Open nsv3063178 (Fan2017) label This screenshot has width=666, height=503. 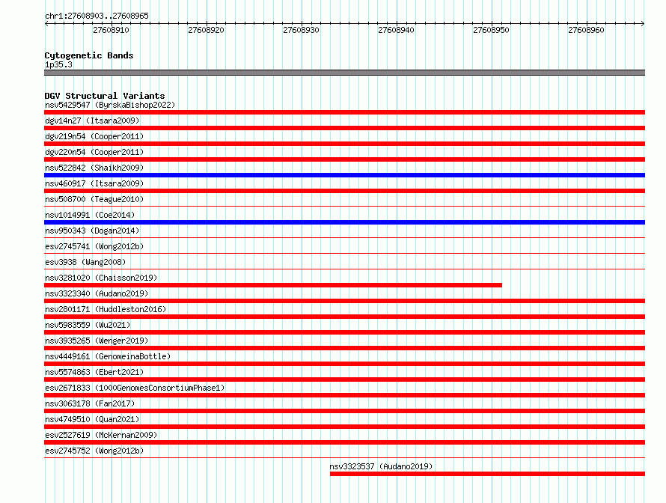pos(90,403)
